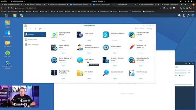
Task: Click Open under Synology High Availability
Action: click(63, 79)
